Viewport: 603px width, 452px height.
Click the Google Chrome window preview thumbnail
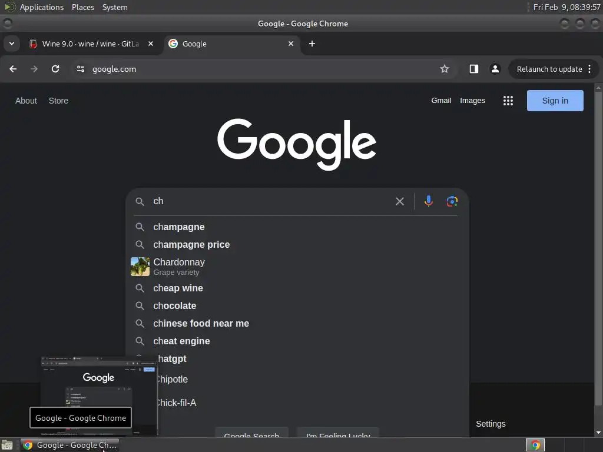(99, 396)
